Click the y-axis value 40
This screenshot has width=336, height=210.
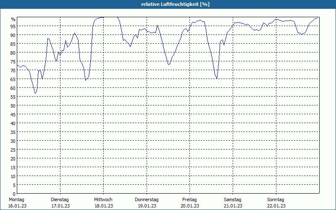pos(13,123)
